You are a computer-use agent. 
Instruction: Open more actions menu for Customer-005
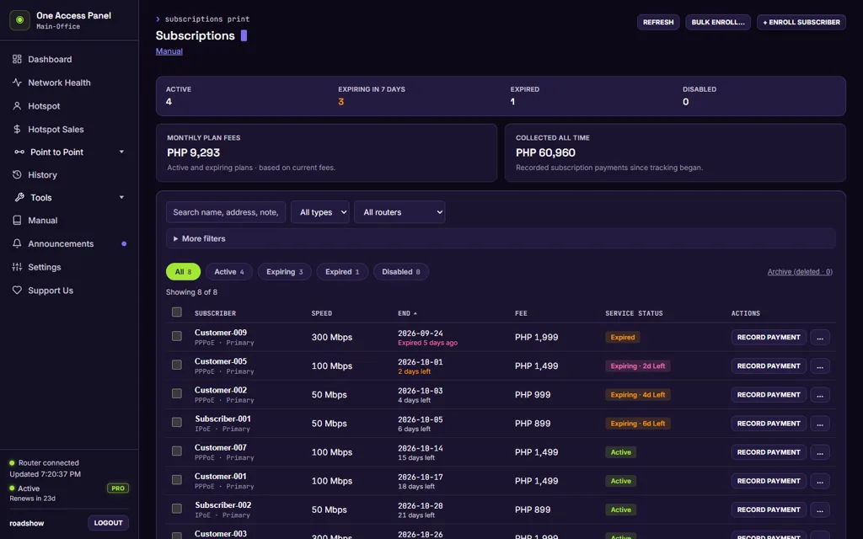pos(819,366)
